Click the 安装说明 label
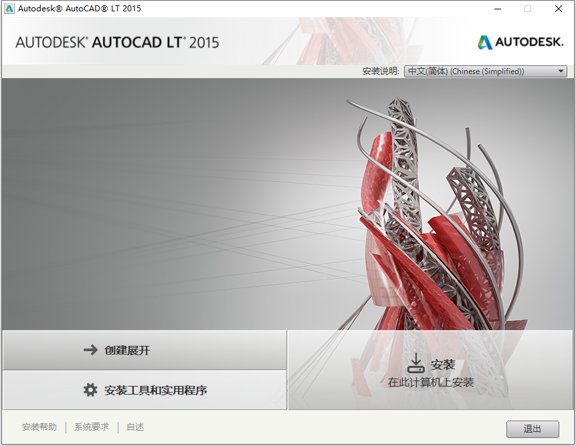576x446 pixels. tap(381, 71)
